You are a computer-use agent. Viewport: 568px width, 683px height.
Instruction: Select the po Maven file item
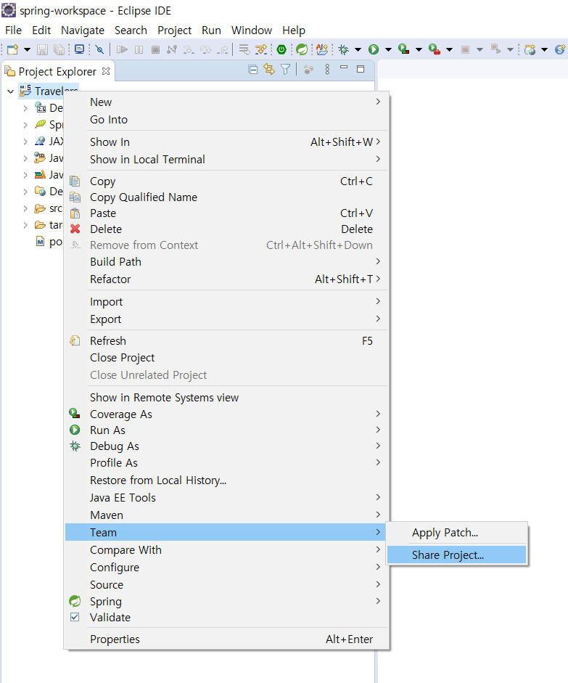pos(49,242)
